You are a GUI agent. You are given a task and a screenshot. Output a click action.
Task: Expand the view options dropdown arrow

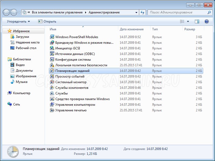[188, 21]
